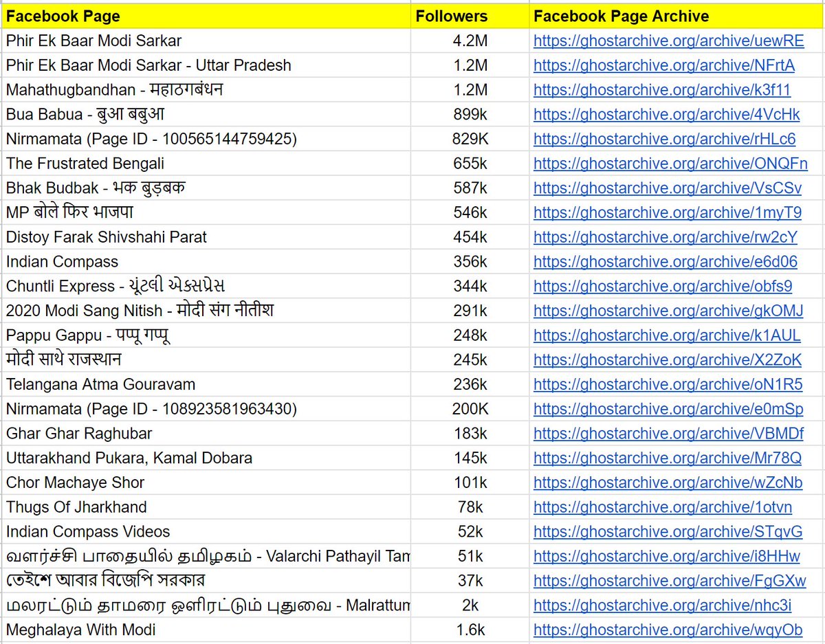
Task: Select the 'Indian Compass' cell with 356k followers
Action: pos(206,262)
